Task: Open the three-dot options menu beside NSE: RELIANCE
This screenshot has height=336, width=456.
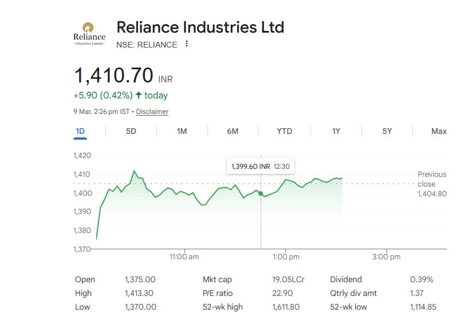Action: click(187, 44)
